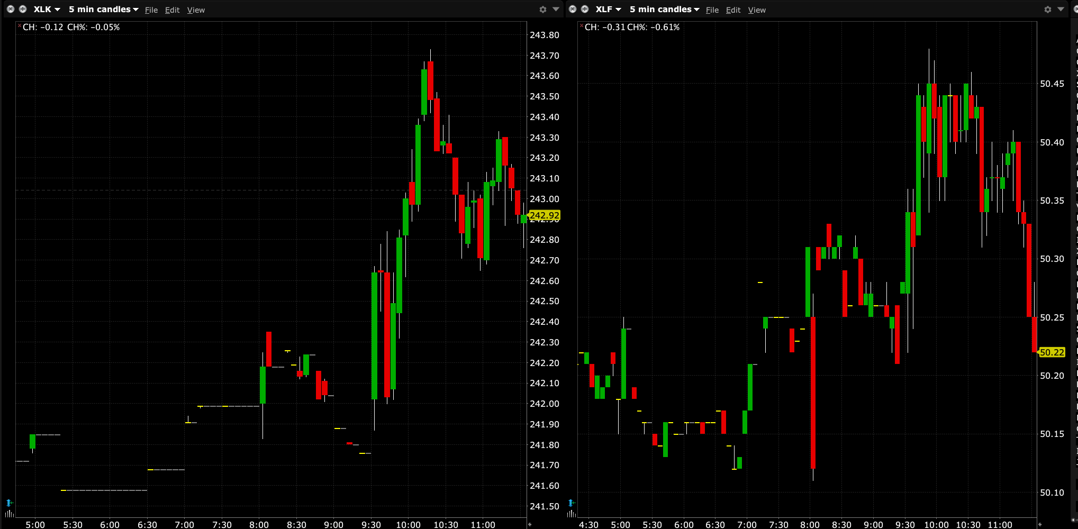
Task: Click the plus icon beside XLK
Action: pos(23,9)
